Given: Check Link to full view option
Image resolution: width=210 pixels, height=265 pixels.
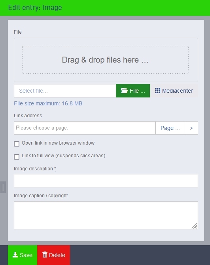Looking at the screenshot, I should point(17,157).
